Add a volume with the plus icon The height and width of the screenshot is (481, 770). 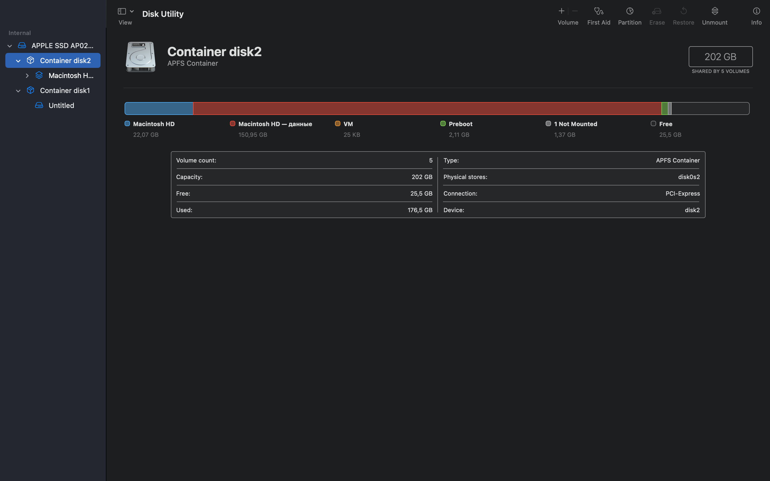pos(561,11)
